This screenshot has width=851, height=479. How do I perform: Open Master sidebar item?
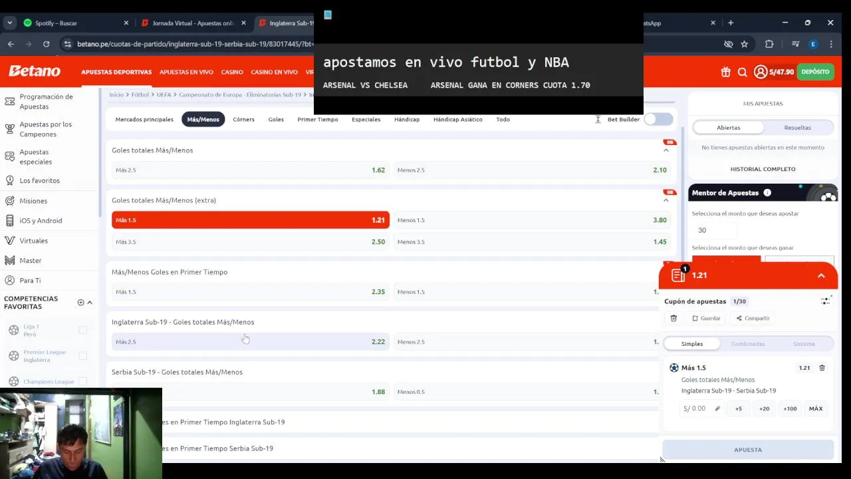(x=31, y=260)
